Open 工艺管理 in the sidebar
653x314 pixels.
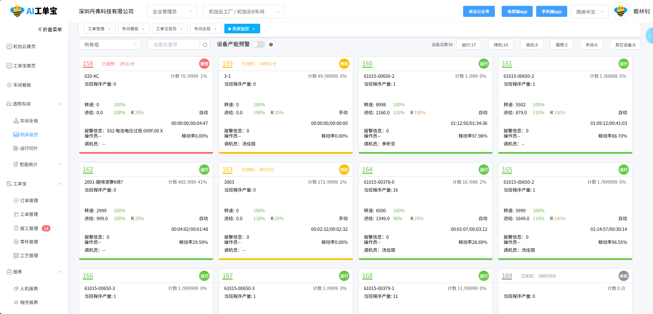pos(29,255)
